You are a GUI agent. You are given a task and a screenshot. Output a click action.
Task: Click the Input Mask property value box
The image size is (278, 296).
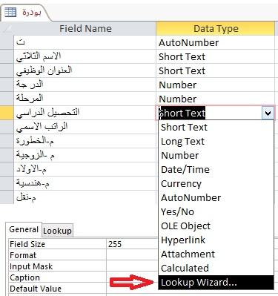tap(132, 266)
